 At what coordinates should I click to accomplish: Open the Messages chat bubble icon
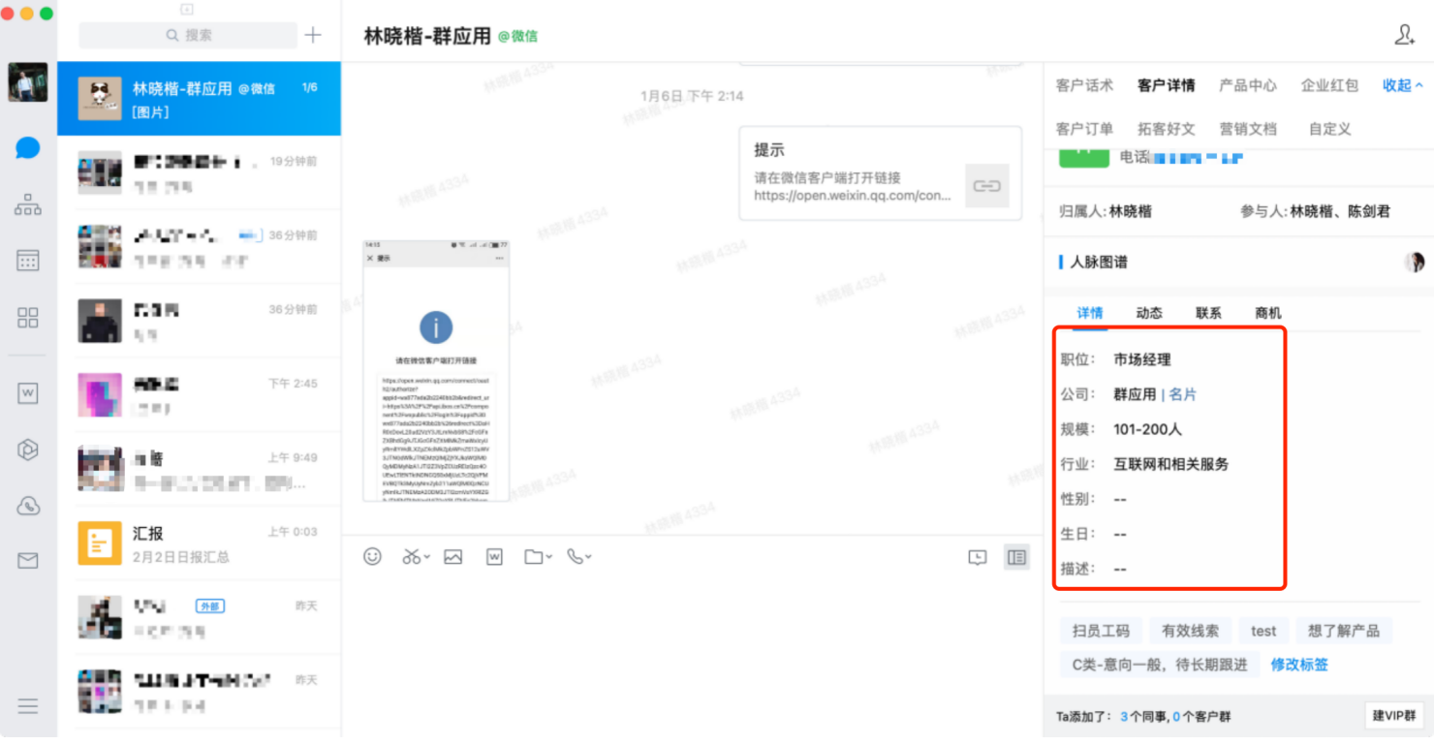click(28, 148)
